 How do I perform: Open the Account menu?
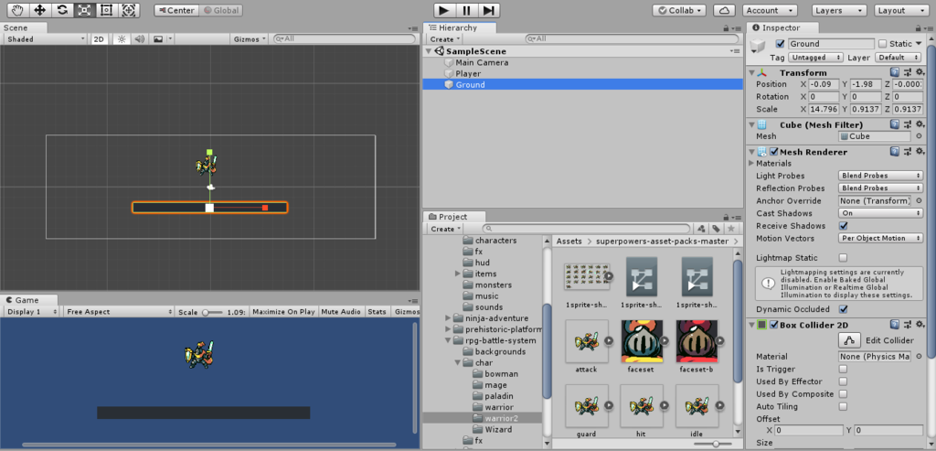770,10
